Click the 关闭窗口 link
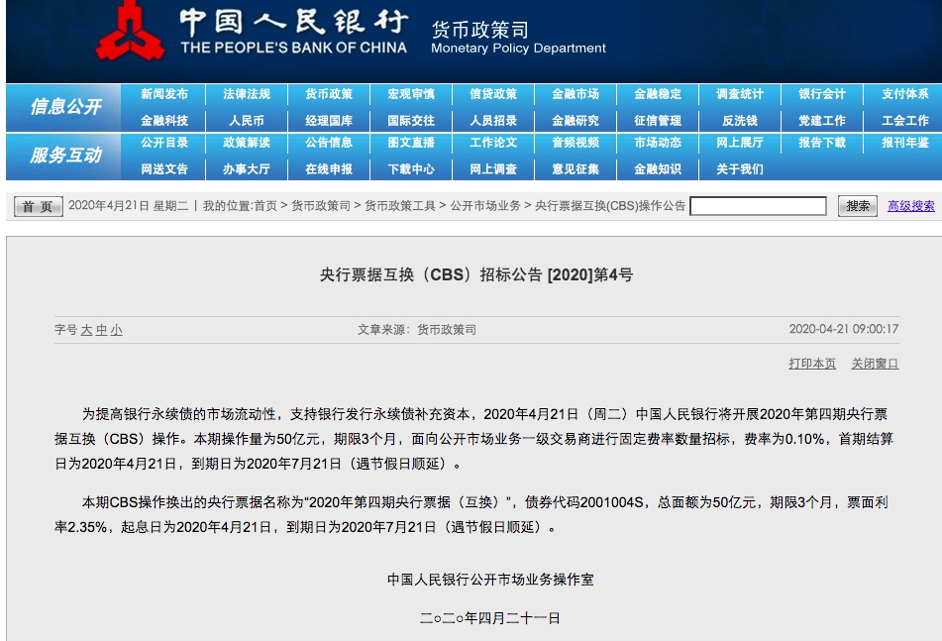Image resolution: width=942 pixels, height=641 pixels. pyautogui.click(x=875, y=364)
